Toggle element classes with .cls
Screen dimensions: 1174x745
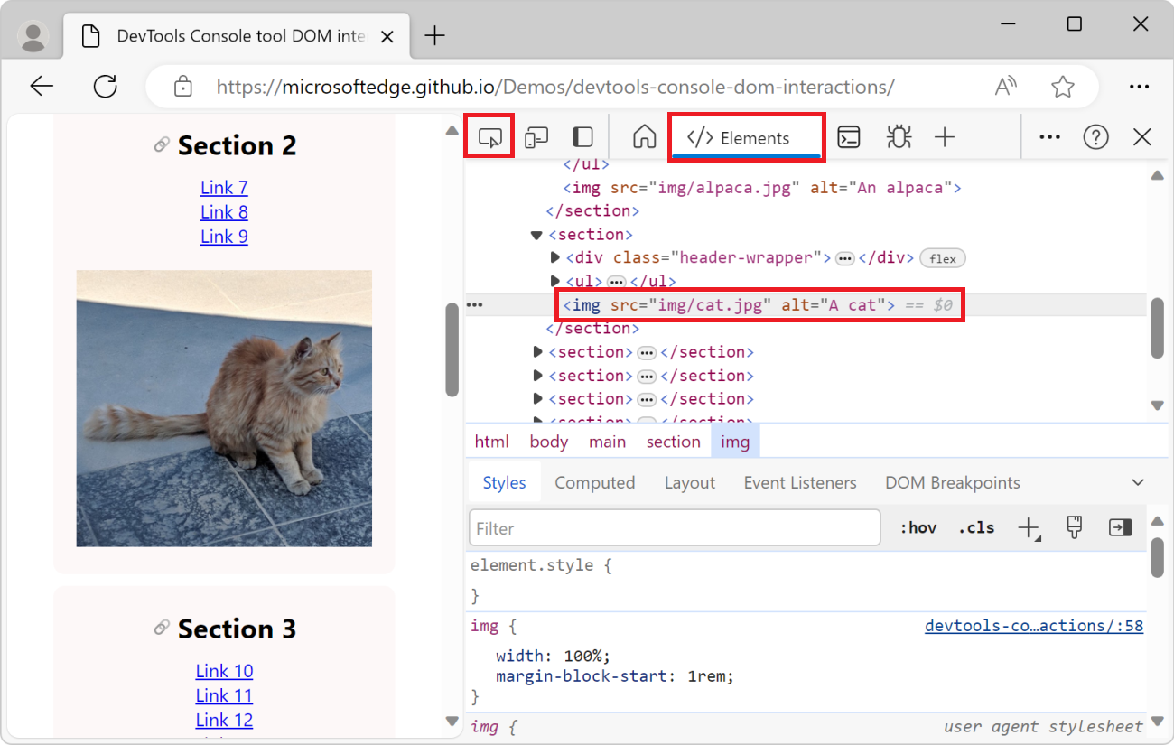coord(975,527)
